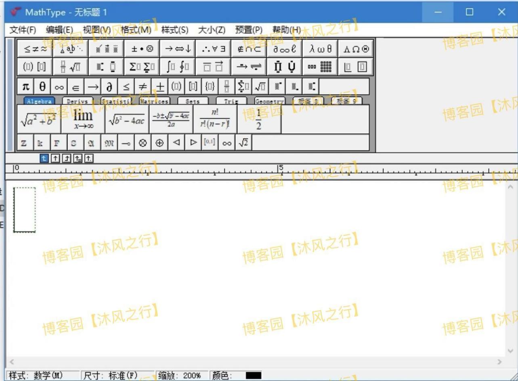Open the fence templates palette
Screen dimensions: 518x381
pos(35,67)
